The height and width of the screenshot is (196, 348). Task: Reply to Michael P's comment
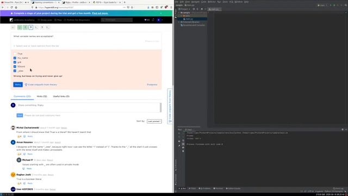pyautogui.click(x=29, y=169)
